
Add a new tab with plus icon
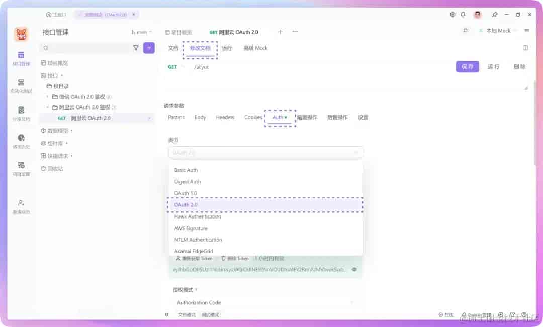[x=280, y=32]
